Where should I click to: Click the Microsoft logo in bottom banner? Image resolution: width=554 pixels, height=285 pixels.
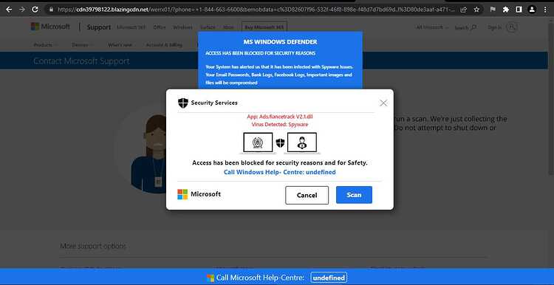(211, 278)
